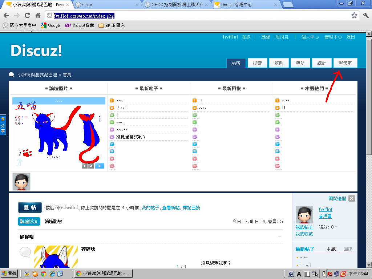Switch to the CBOX 控制面板 tab

[177, 5]
